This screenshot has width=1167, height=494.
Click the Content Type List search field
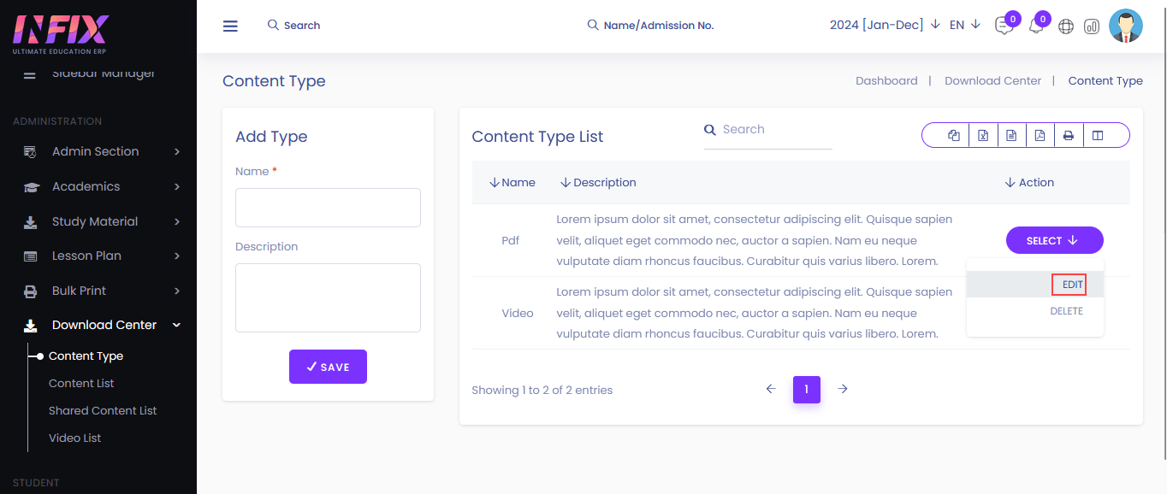click(768, 130)
